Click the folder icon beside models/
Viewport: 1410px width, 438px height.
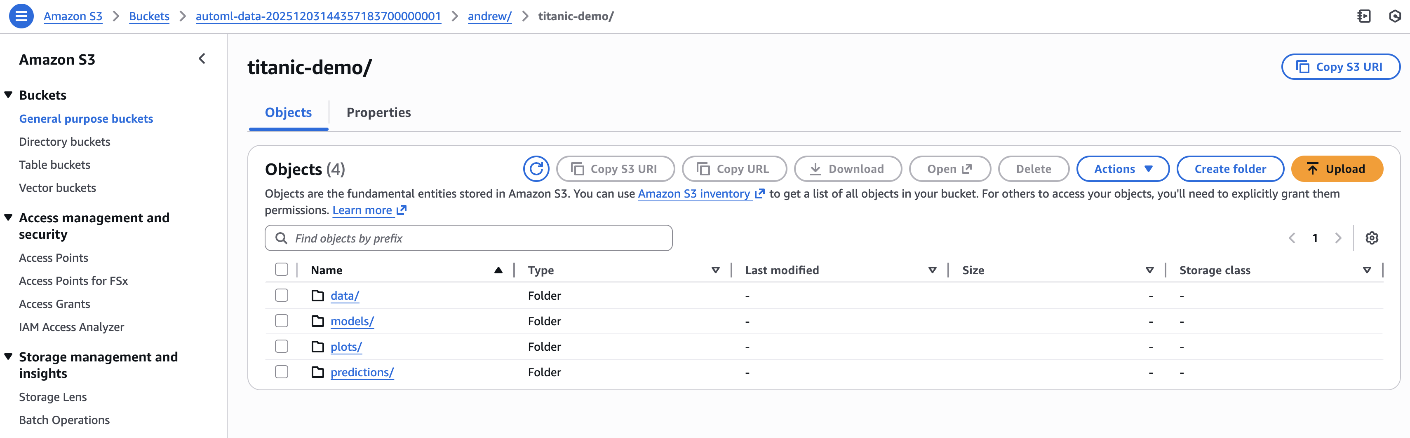[x=317, y=321]
